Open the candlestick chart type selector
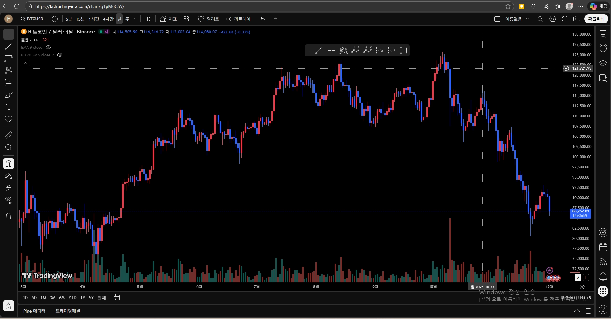The width and height of the screenshot is (611, 319). tap(148, 19)
